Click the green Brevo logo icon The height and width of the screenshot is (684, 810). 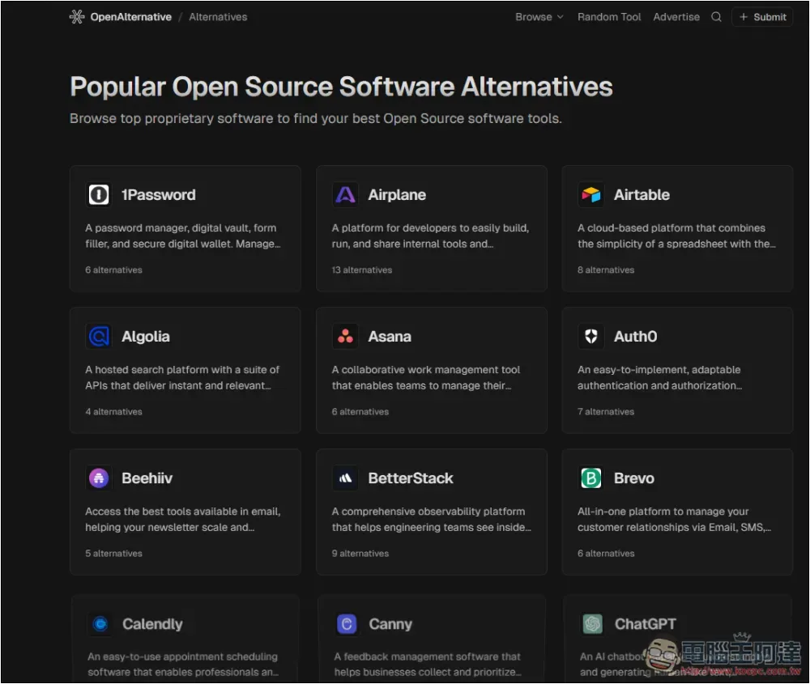(590, 478)
